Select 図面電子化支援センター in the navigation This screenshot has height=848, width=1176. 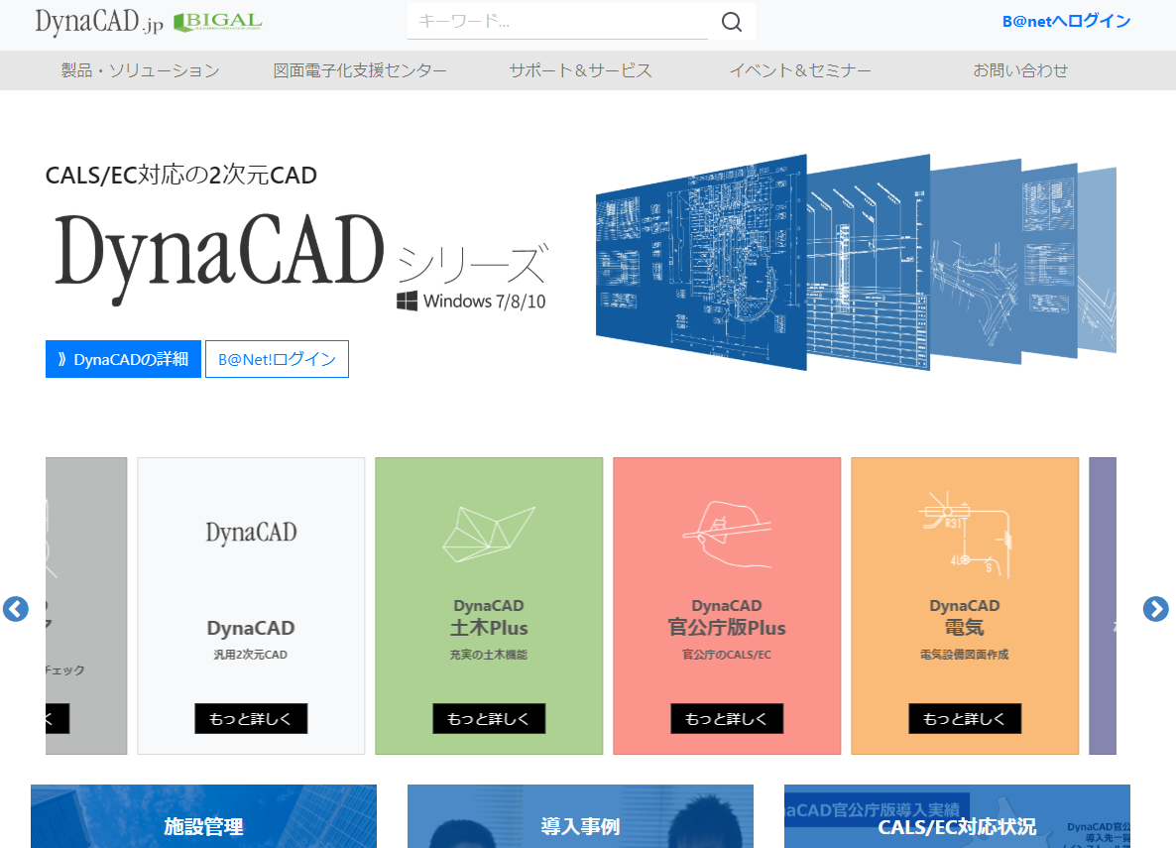click(x=361, y=69)
